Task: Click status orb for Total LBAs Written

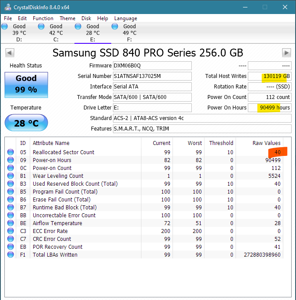Action: (x=11, y=254)
